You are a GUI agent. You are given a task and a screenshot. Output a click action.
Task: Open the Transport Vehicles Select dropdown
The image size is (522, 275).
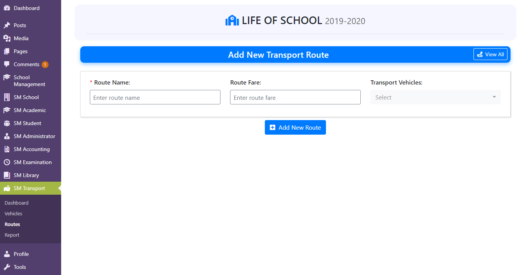pyautogui.click(x=436, y=97)
